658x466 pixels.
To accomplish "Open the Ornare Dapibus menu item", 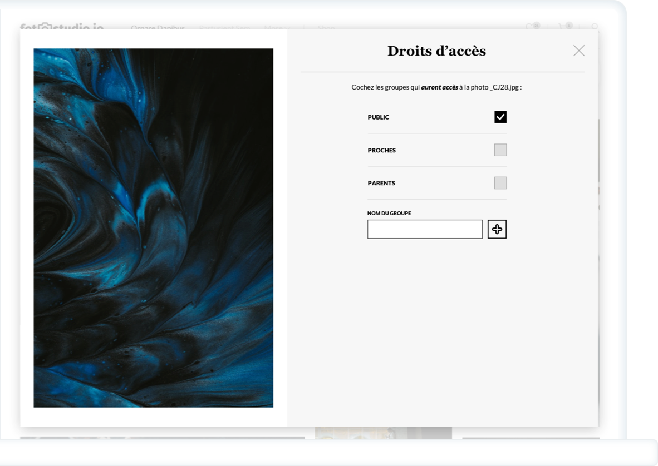I will [158, 28].
